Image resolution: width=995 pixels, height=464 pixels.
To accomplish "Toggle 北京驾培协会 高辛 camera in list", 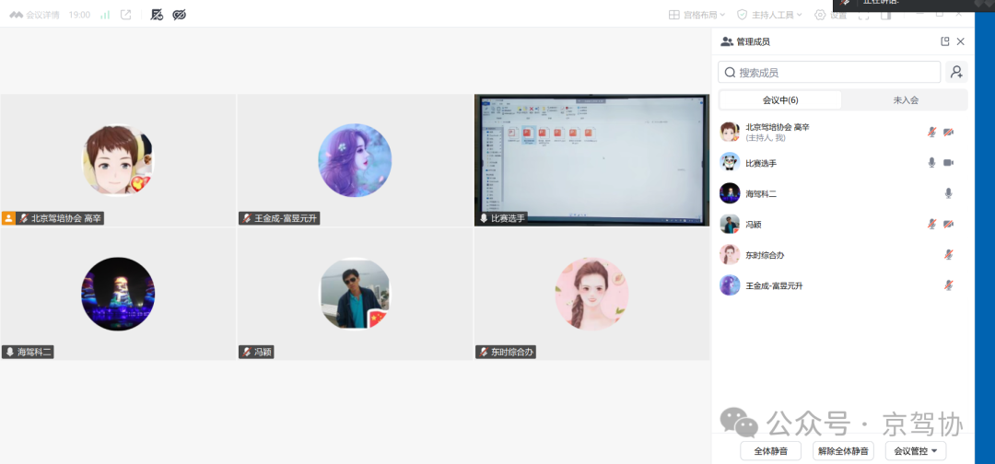I will (949, 132).
